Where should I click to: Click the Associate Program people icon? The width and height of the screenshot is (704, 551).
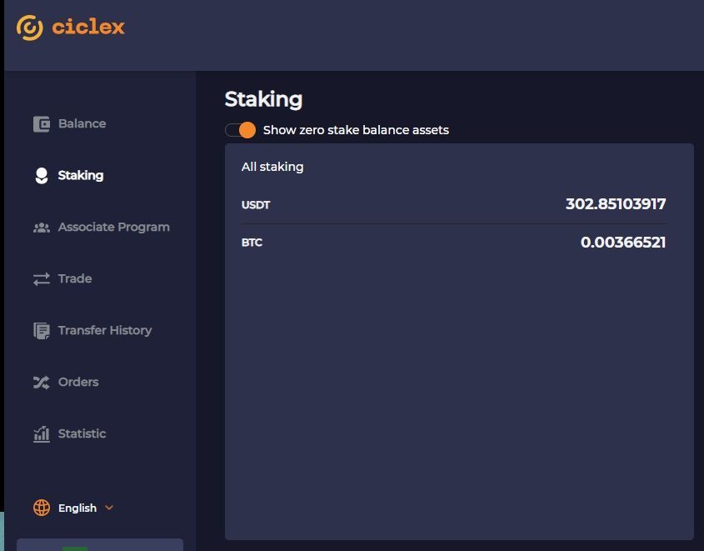click(x=41, y=228)
